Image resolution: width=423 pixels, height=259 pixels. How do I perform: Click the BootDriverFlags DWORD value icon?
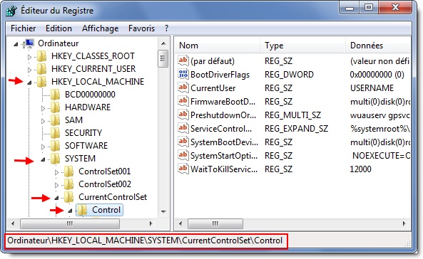click(183, 74)
